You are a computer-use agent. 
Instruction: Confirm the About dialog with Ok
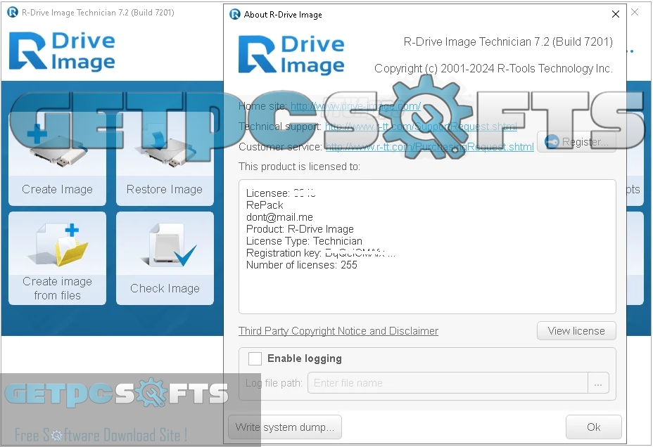pyautogui.click(x=593, y=427)
